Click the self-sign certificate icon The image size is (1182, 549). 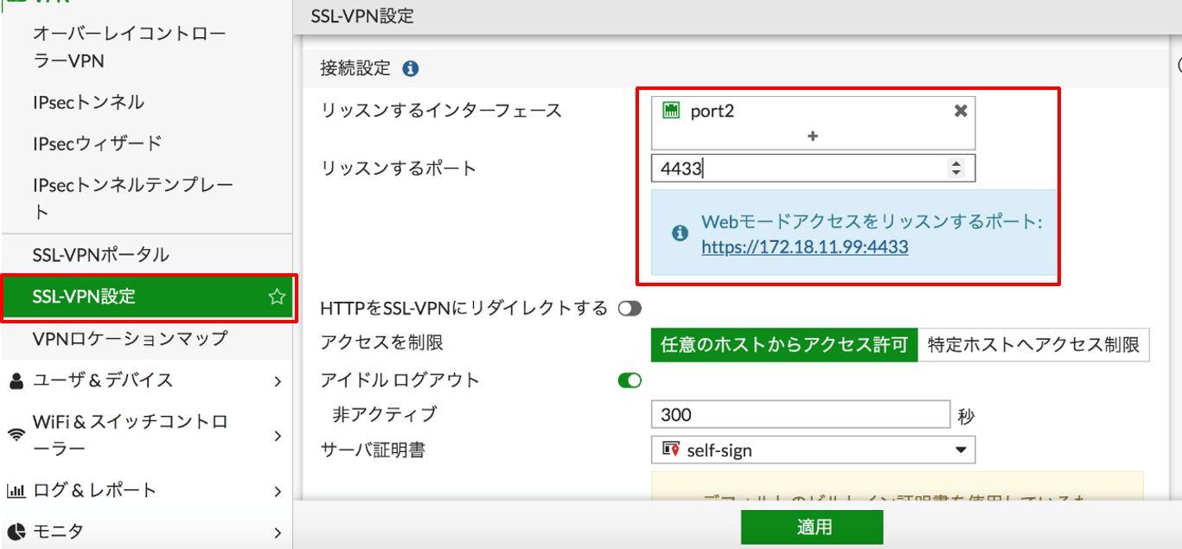670,450
